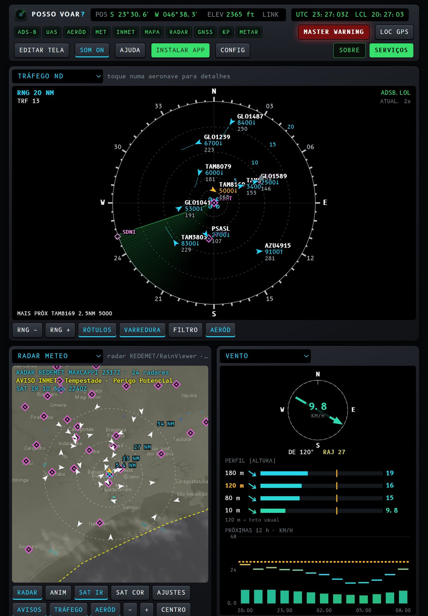Toggle the VARREDURA sweep effect

142,330
